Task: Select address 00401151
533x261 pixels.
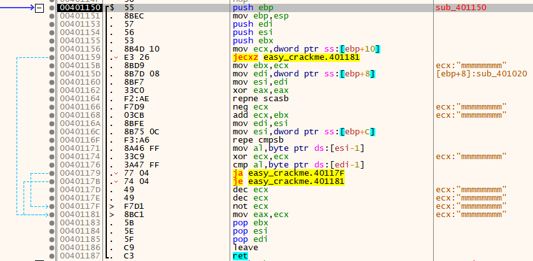Action: coord(80,16)
